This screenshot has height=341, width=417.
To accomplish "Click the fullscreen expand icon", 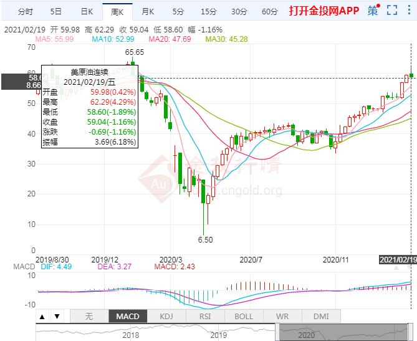I will coord(391,11).
